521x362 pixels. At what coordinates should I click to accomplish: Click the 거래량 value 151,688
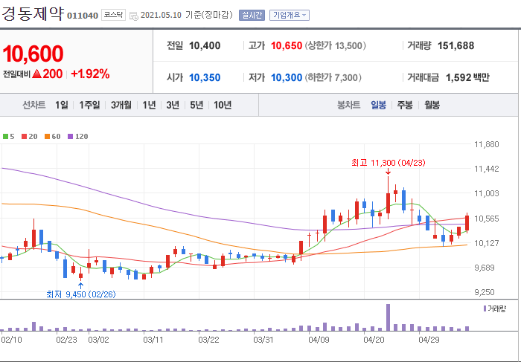point(456,45)
